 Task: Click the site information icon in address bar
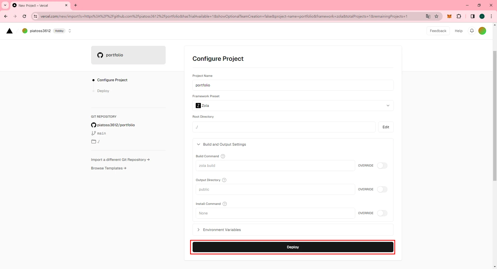(35, 16)
